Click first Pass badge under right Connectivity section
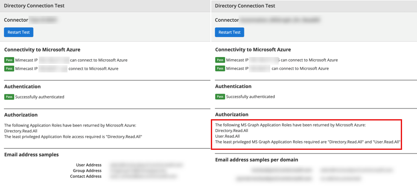 click(x=220, y=60)
